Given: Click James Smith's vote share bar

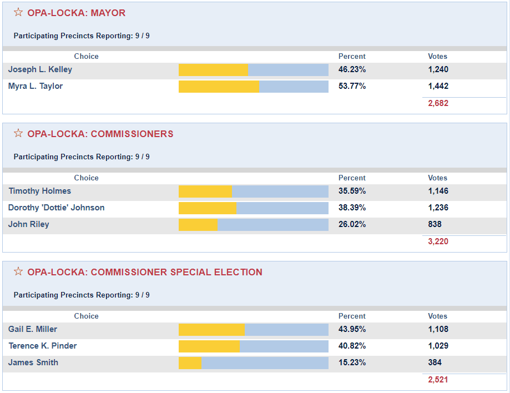Looking at the screenshot, I should click(x=253, y=362).
